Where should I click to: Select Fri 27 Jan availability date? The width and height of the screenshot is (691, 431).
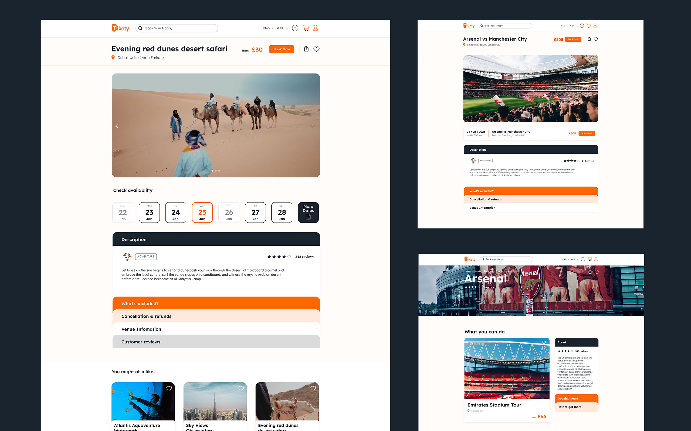click(x=255, y=212)
